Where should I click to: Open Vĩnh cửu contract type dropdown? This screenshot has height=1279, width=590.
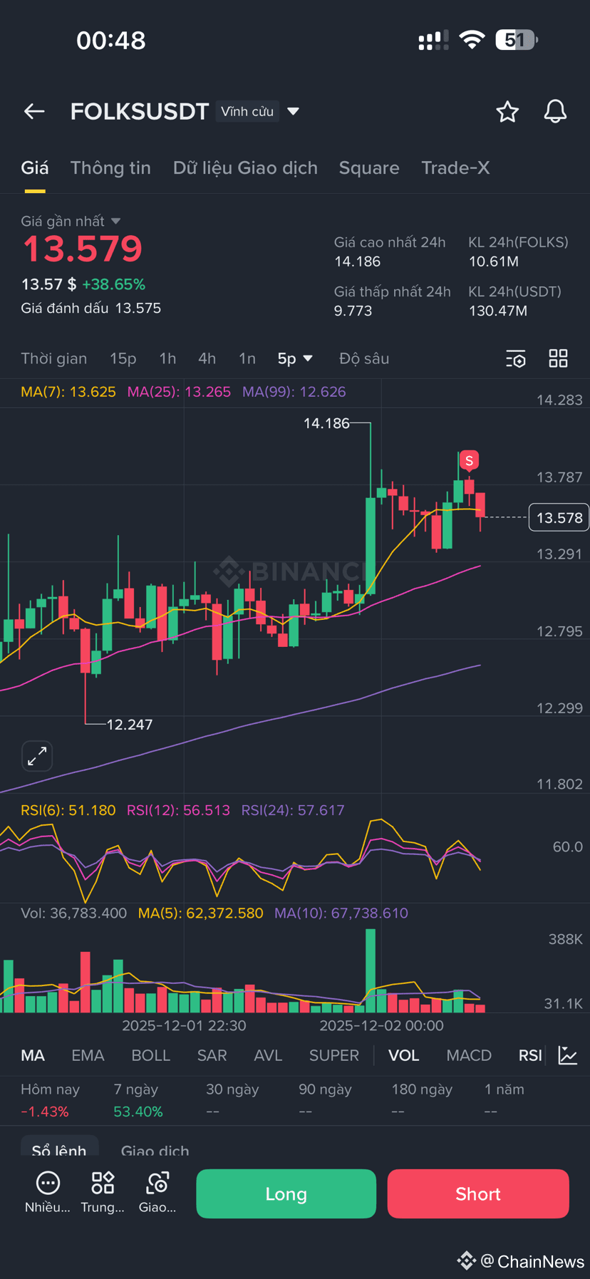258,111
